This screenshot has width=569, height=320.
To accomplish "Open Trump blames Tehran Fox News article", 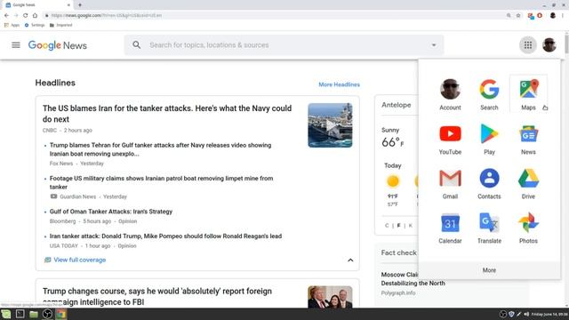I will click(x=160, y=149).
